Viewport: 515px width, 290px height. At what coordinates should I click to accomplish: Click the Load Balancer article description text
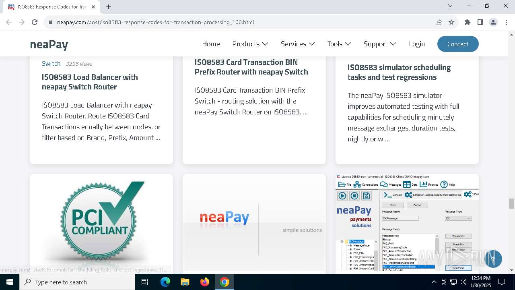click(101, 121)
